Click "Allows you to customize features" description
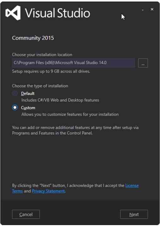 pyautogui.click(x=70, y=114)
